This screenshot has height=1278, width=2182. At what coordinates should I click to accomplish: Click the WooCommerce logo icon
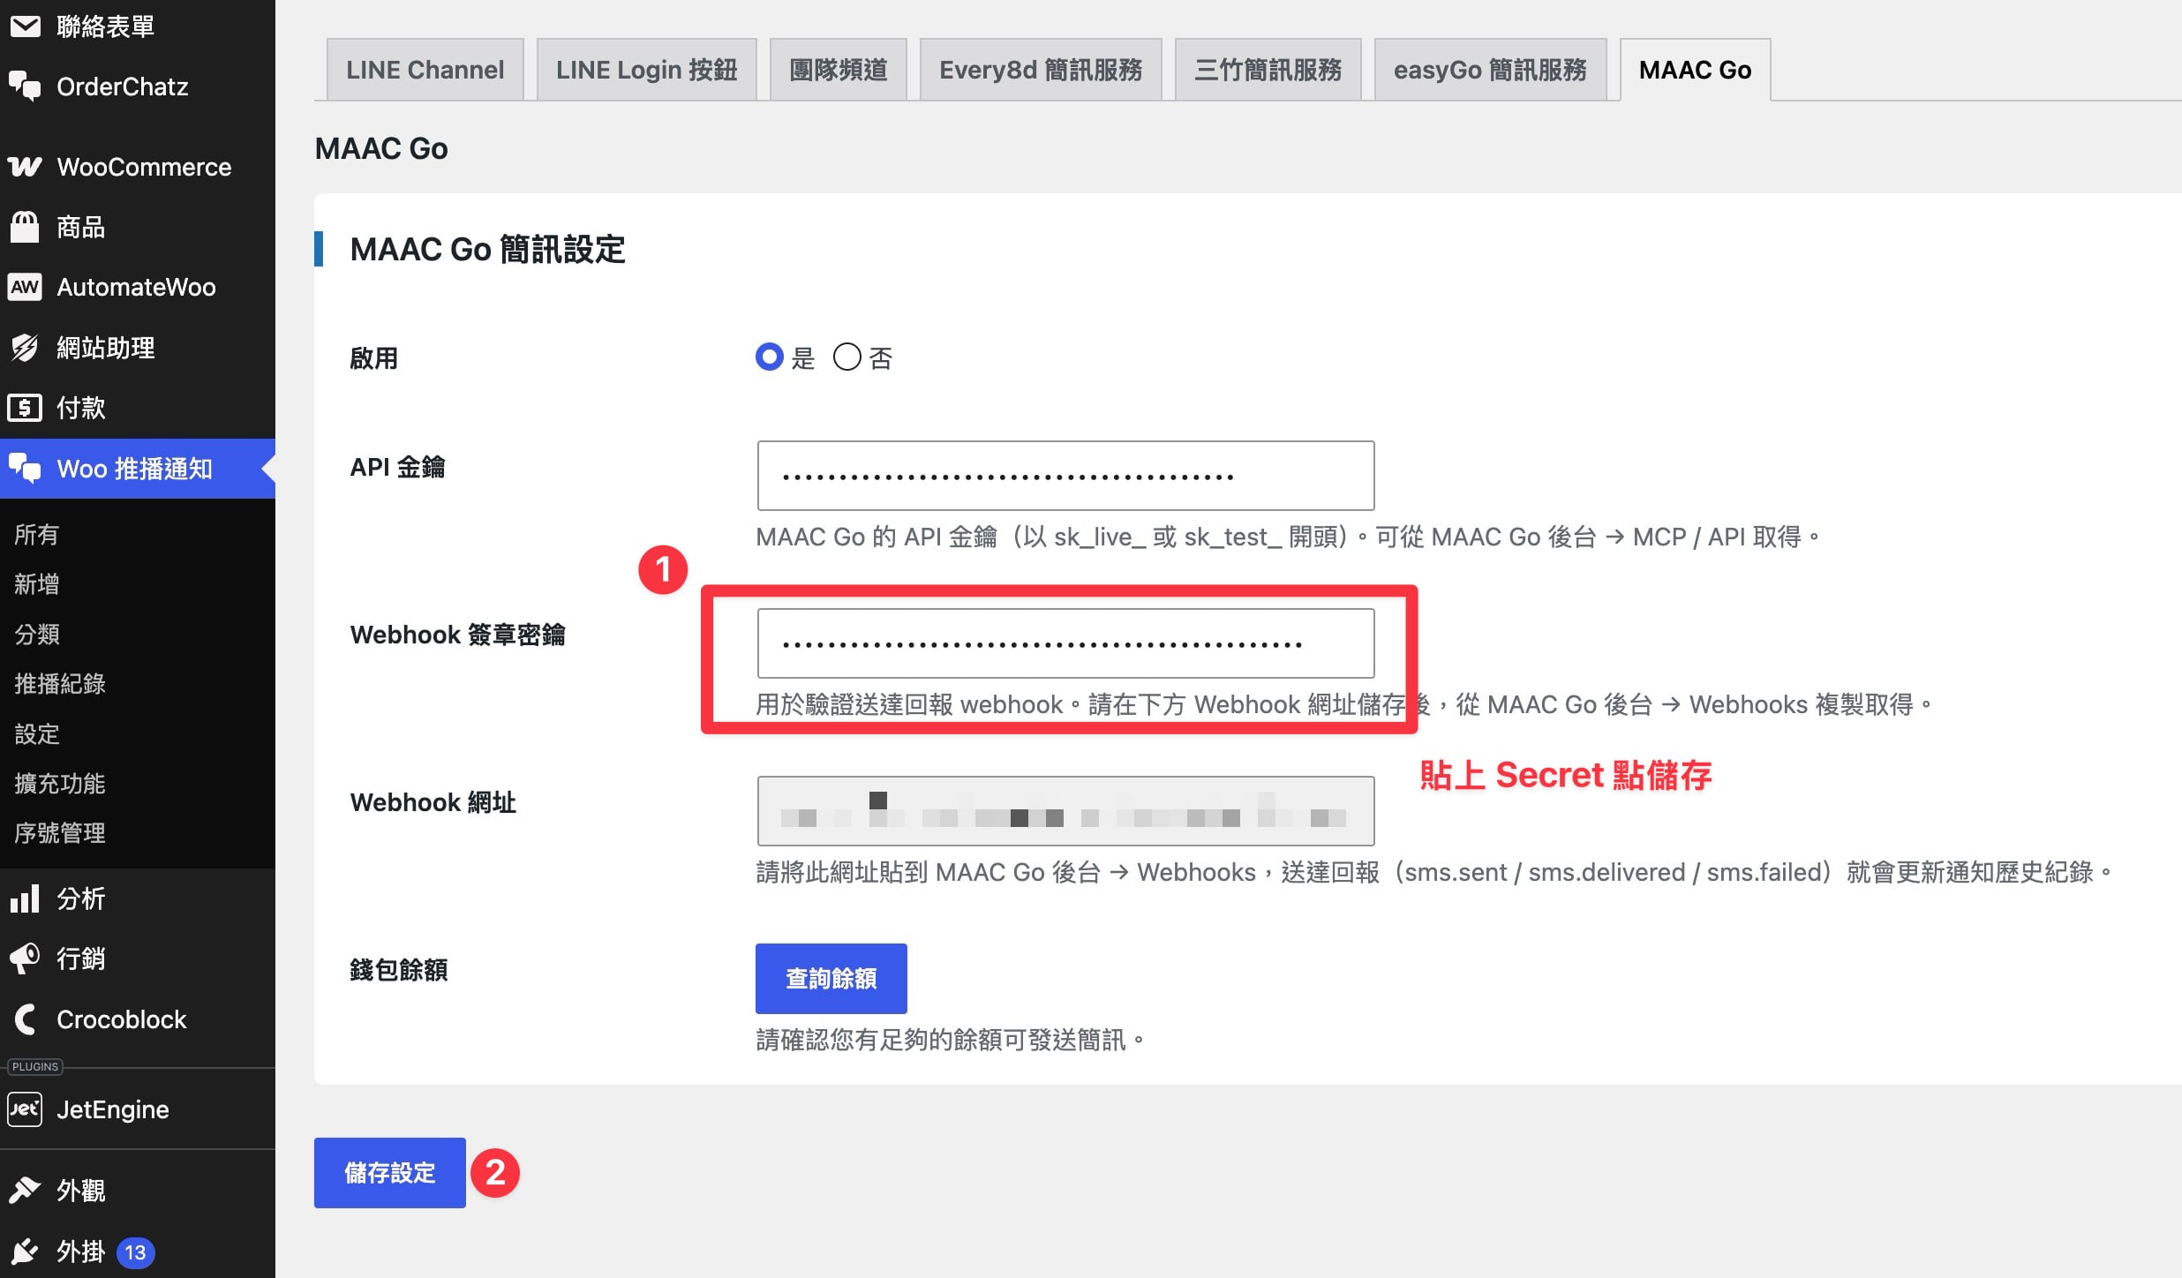click(x=25, y=167)
